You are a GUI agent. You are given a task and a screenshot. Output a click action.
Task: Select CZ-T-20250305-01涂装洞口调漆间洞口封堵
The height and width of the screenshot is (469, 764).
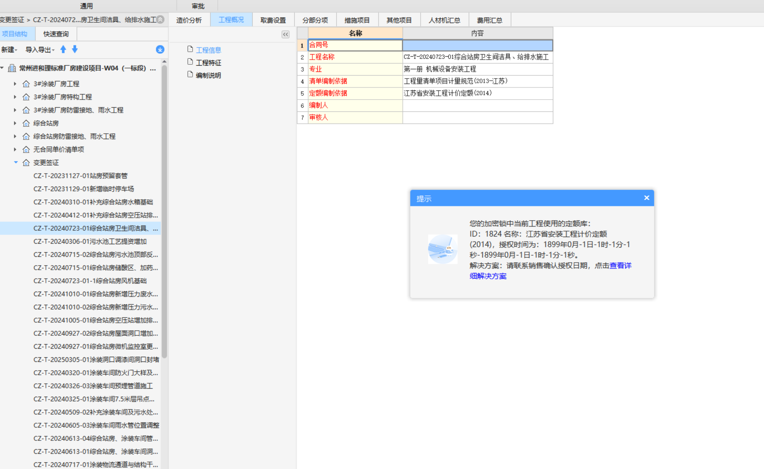[x=96, y=360]
